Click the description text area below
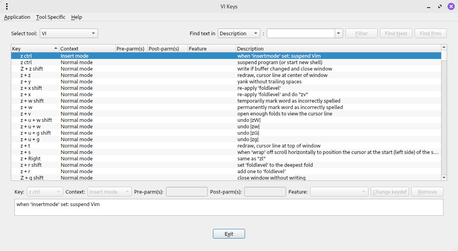Image resolution: width=458 pixels, height=251 pixels. click(229, 207)
